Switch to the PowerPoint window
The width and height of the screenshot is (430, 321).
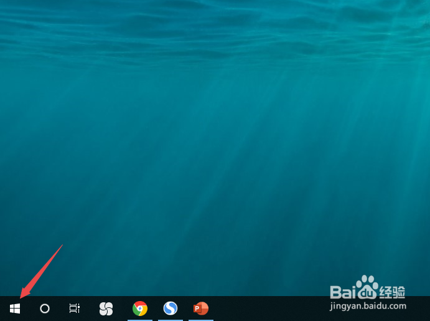click(201, 309)
